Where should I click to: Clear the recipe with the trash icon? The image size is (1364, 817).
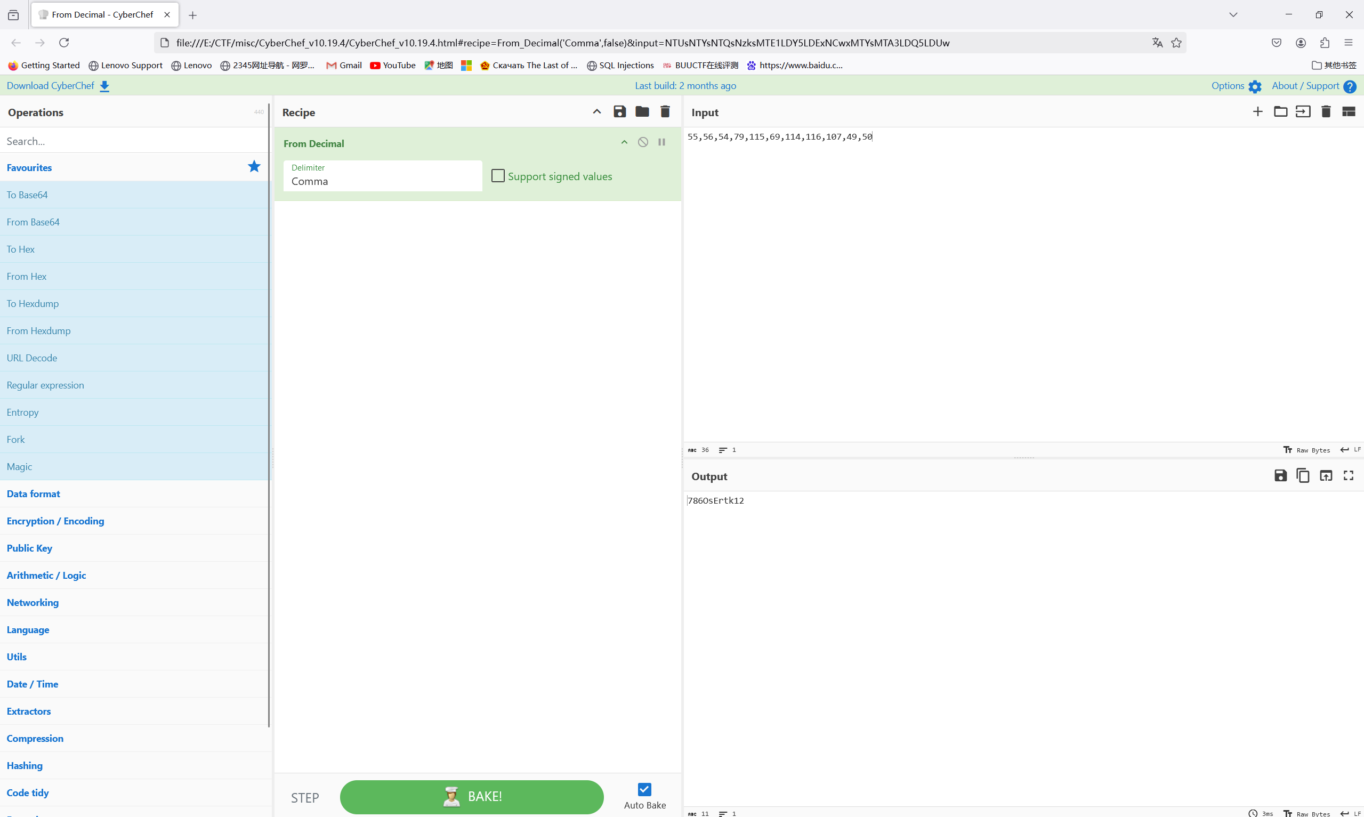(x=665, y=112)
